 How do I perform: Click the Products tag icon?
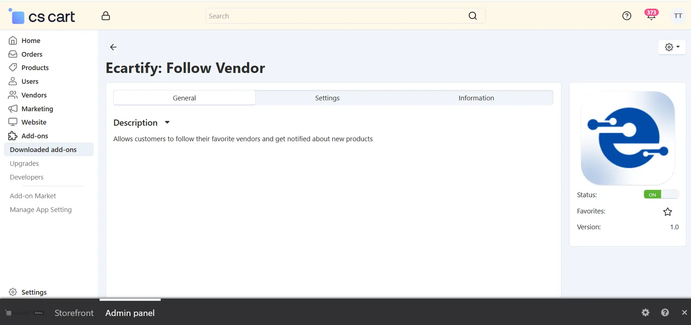tap(13, 68)
